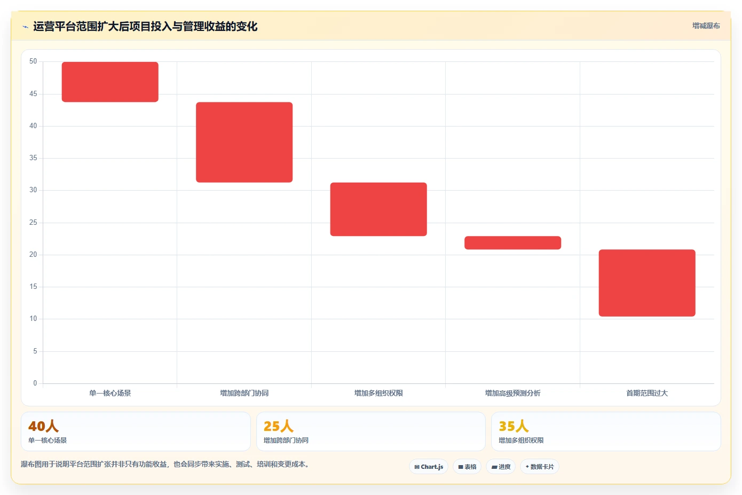Click y-axis tick value 0
The image size is (742, 495).
point(35,383)
